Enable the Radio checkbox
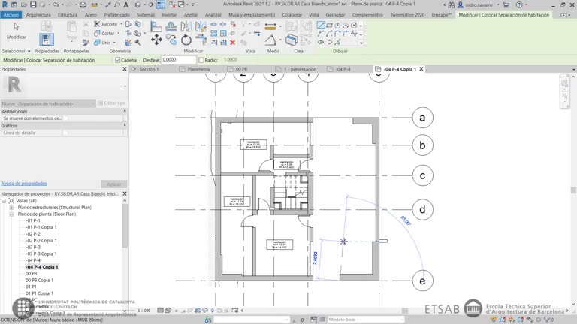 (x=201, y=60)
